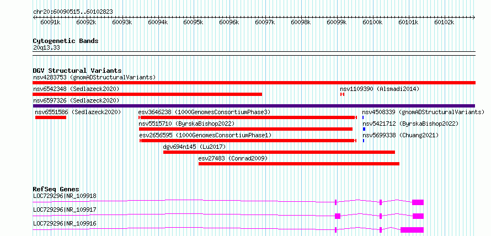Select the tiny blue nsv4508339 marker
491x236 pixels.
pyautogui.click(x=363, y=117)
